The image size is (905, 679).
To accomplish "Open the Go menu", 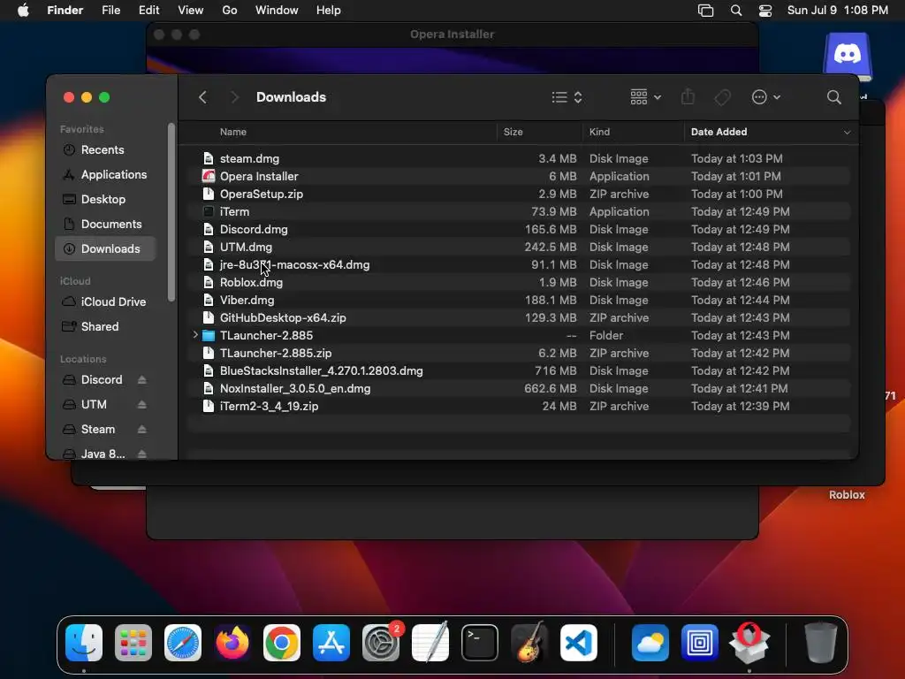I will click(x=230, y=11).
